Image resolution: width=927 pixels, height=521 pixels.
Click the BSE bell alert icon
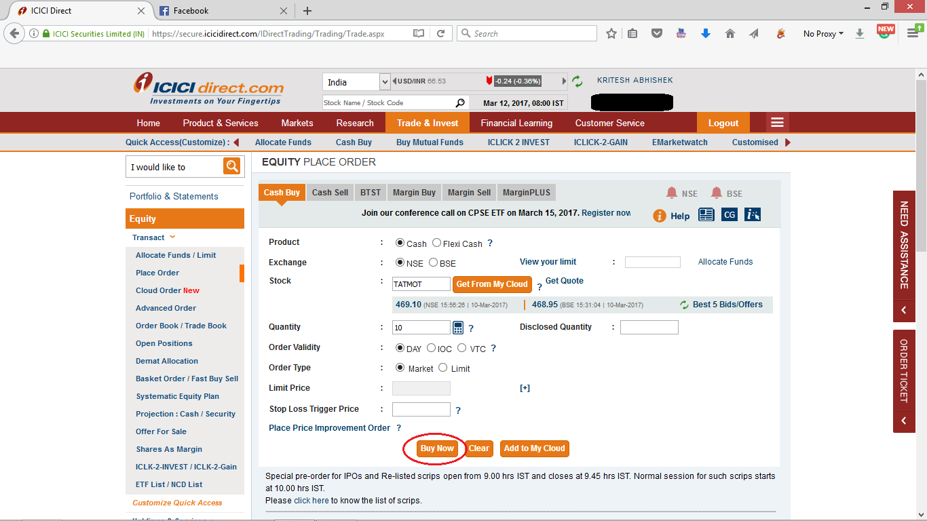pyautogui.click(x=716, y=193)
